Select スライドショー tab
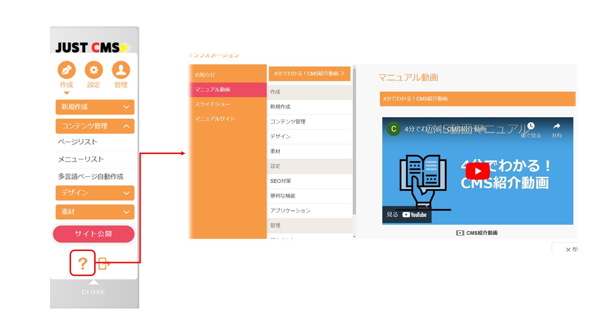Image resolution: width=594 pixels, height=334 pixels. click(x=227, y=104)
